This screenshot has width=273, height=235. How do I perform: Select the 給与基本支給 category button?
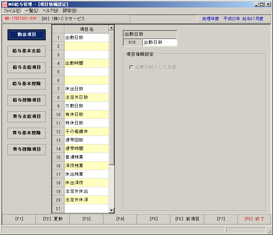click(27, 51)
